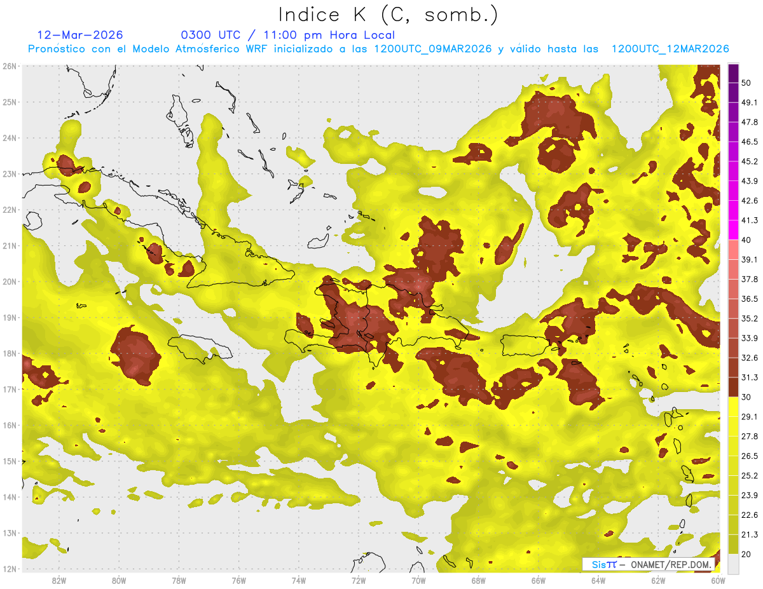Select the date text "12-Mar-2026"
This screenshot has width=763, height=589.
pos(80,35)
